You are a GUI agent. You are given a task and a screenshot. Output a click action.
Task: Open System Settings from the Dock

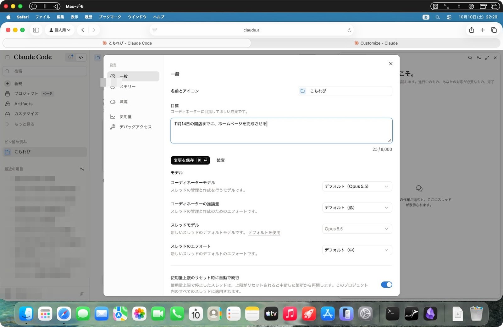coord(365,314)
